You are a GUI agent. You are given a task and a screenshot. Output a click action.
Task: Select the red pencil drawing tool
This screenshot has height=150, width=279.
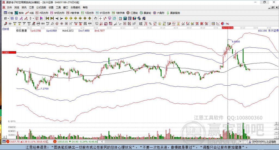tap(5, 23)
